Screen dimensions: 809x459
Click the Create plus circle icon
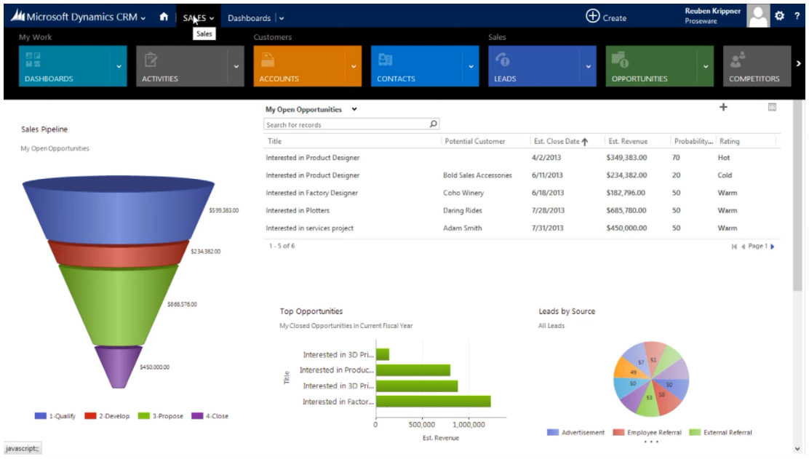pyautogui.click(x=593, y=16)
